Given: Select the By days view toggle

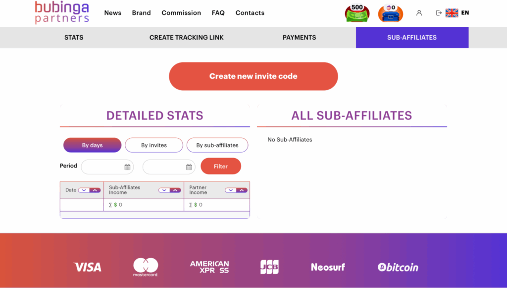Looking at the screenshot, I should pos(92,145).
